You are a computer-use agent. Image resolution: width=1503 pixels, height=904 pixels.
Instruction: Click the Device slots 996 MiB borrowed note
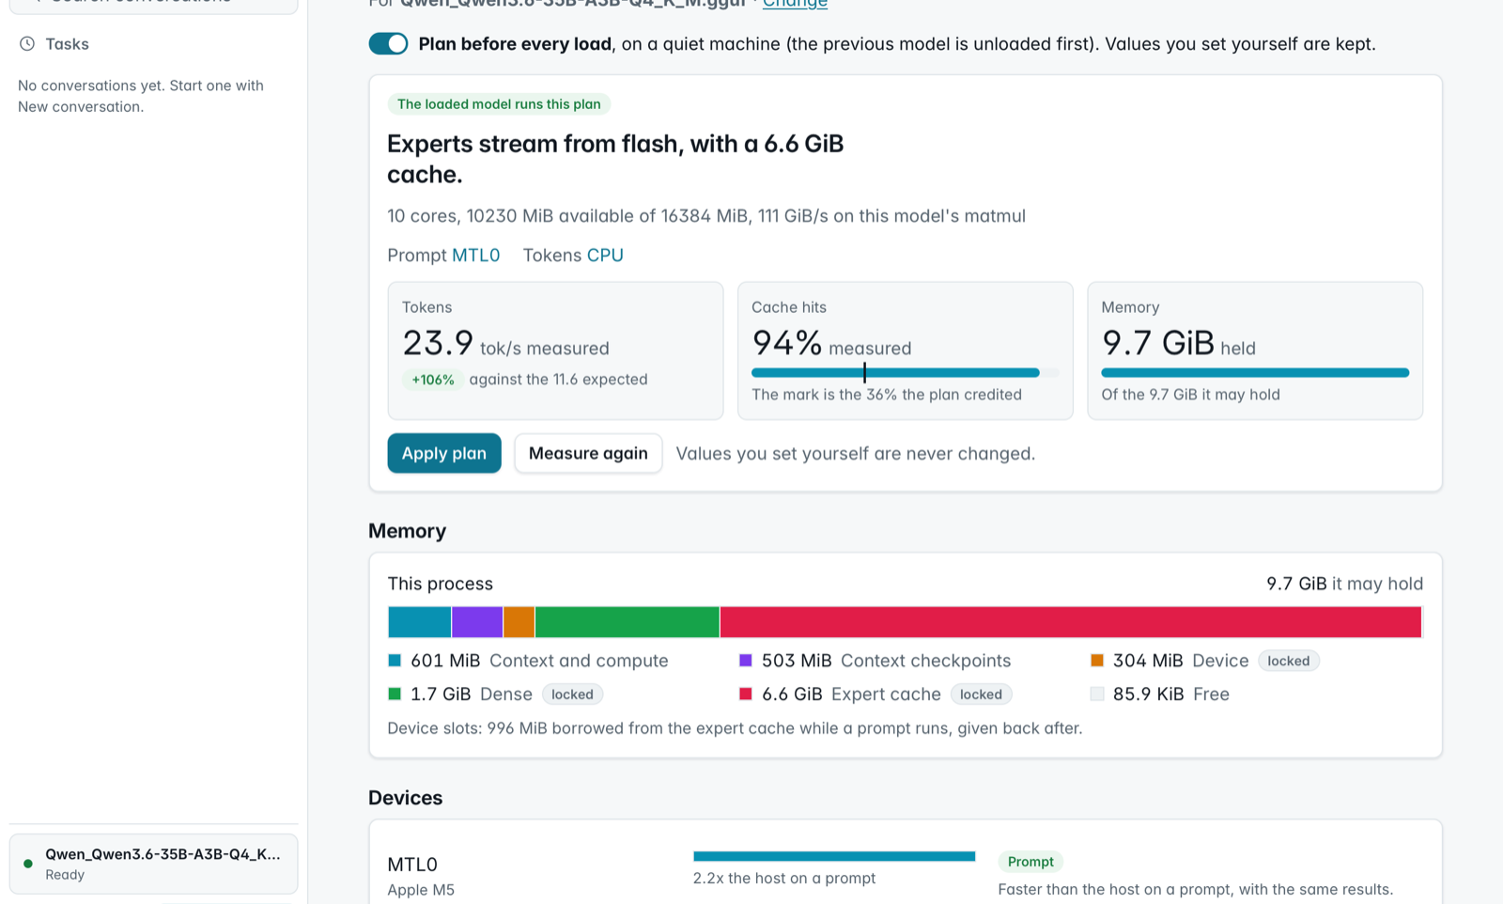coord(735,728)
